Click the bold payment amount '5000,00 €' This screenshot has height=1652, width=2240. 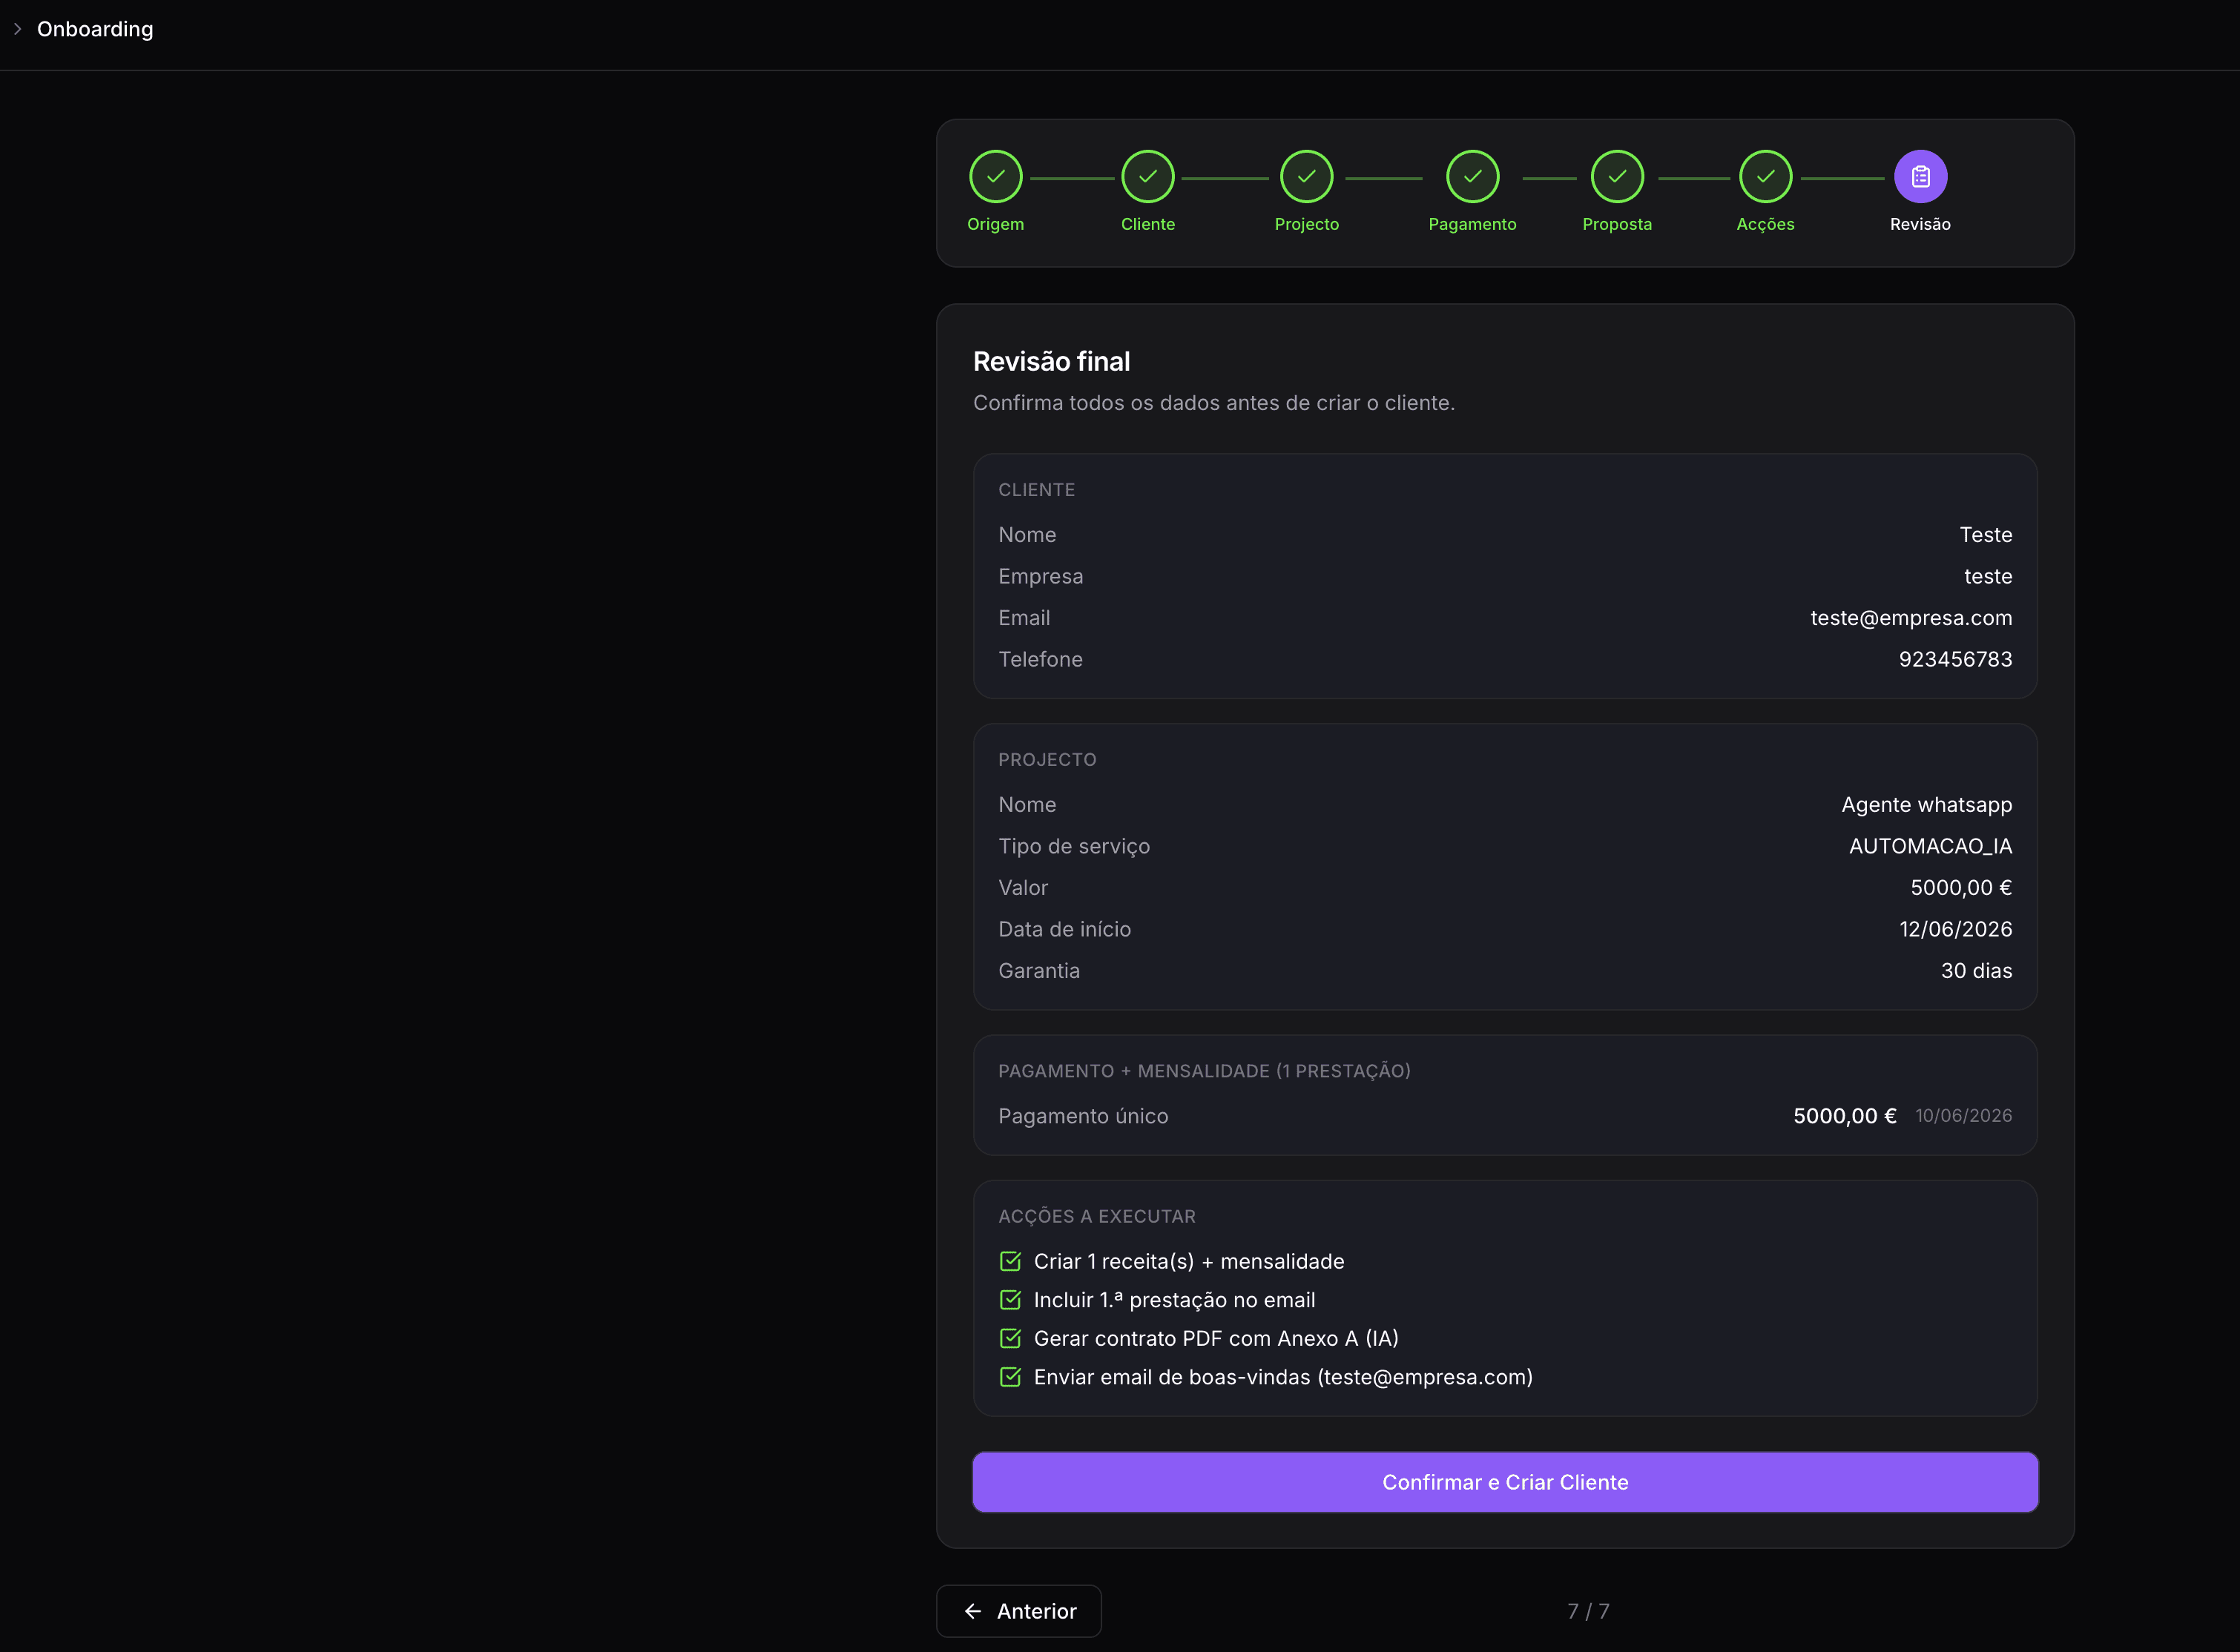1844,1116
